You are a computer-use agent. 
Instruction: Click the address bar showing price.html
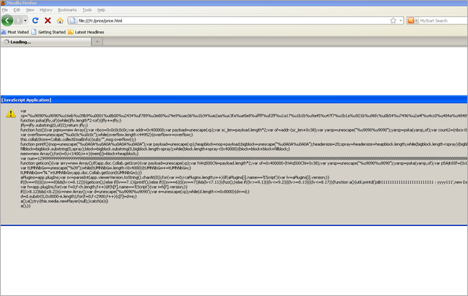[216, 21]
